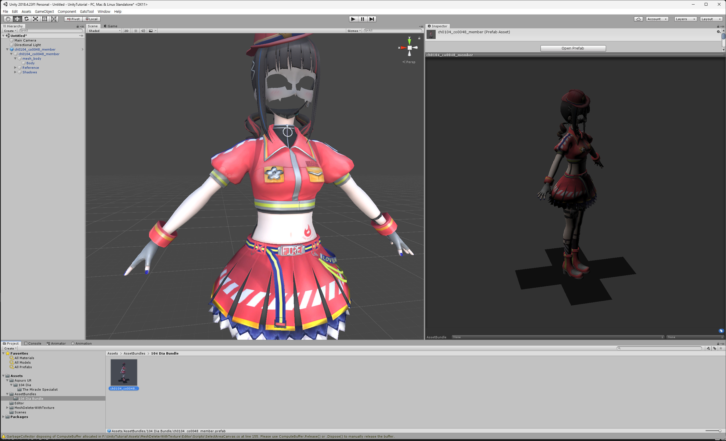726x441 pixels.
Task: Select the Rotate tool
Action: [x=26, y=19]
